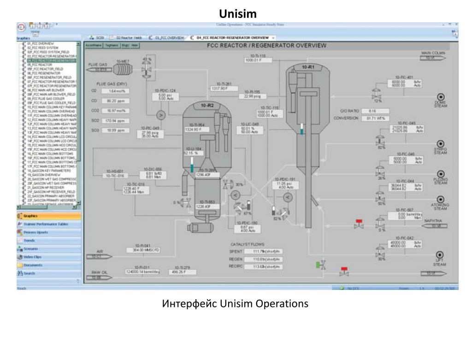Click the ATOMIZING STEAM source symbol
472x354 pixels.
(x=440, y=199)
